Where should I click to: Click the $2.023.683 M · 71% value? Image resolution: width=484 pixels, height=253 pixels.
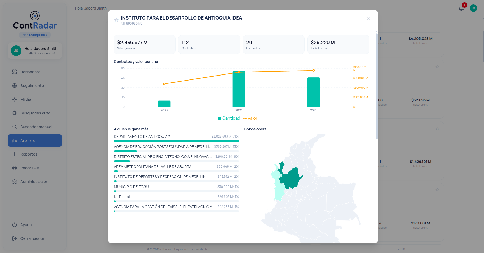click(225, 137)
